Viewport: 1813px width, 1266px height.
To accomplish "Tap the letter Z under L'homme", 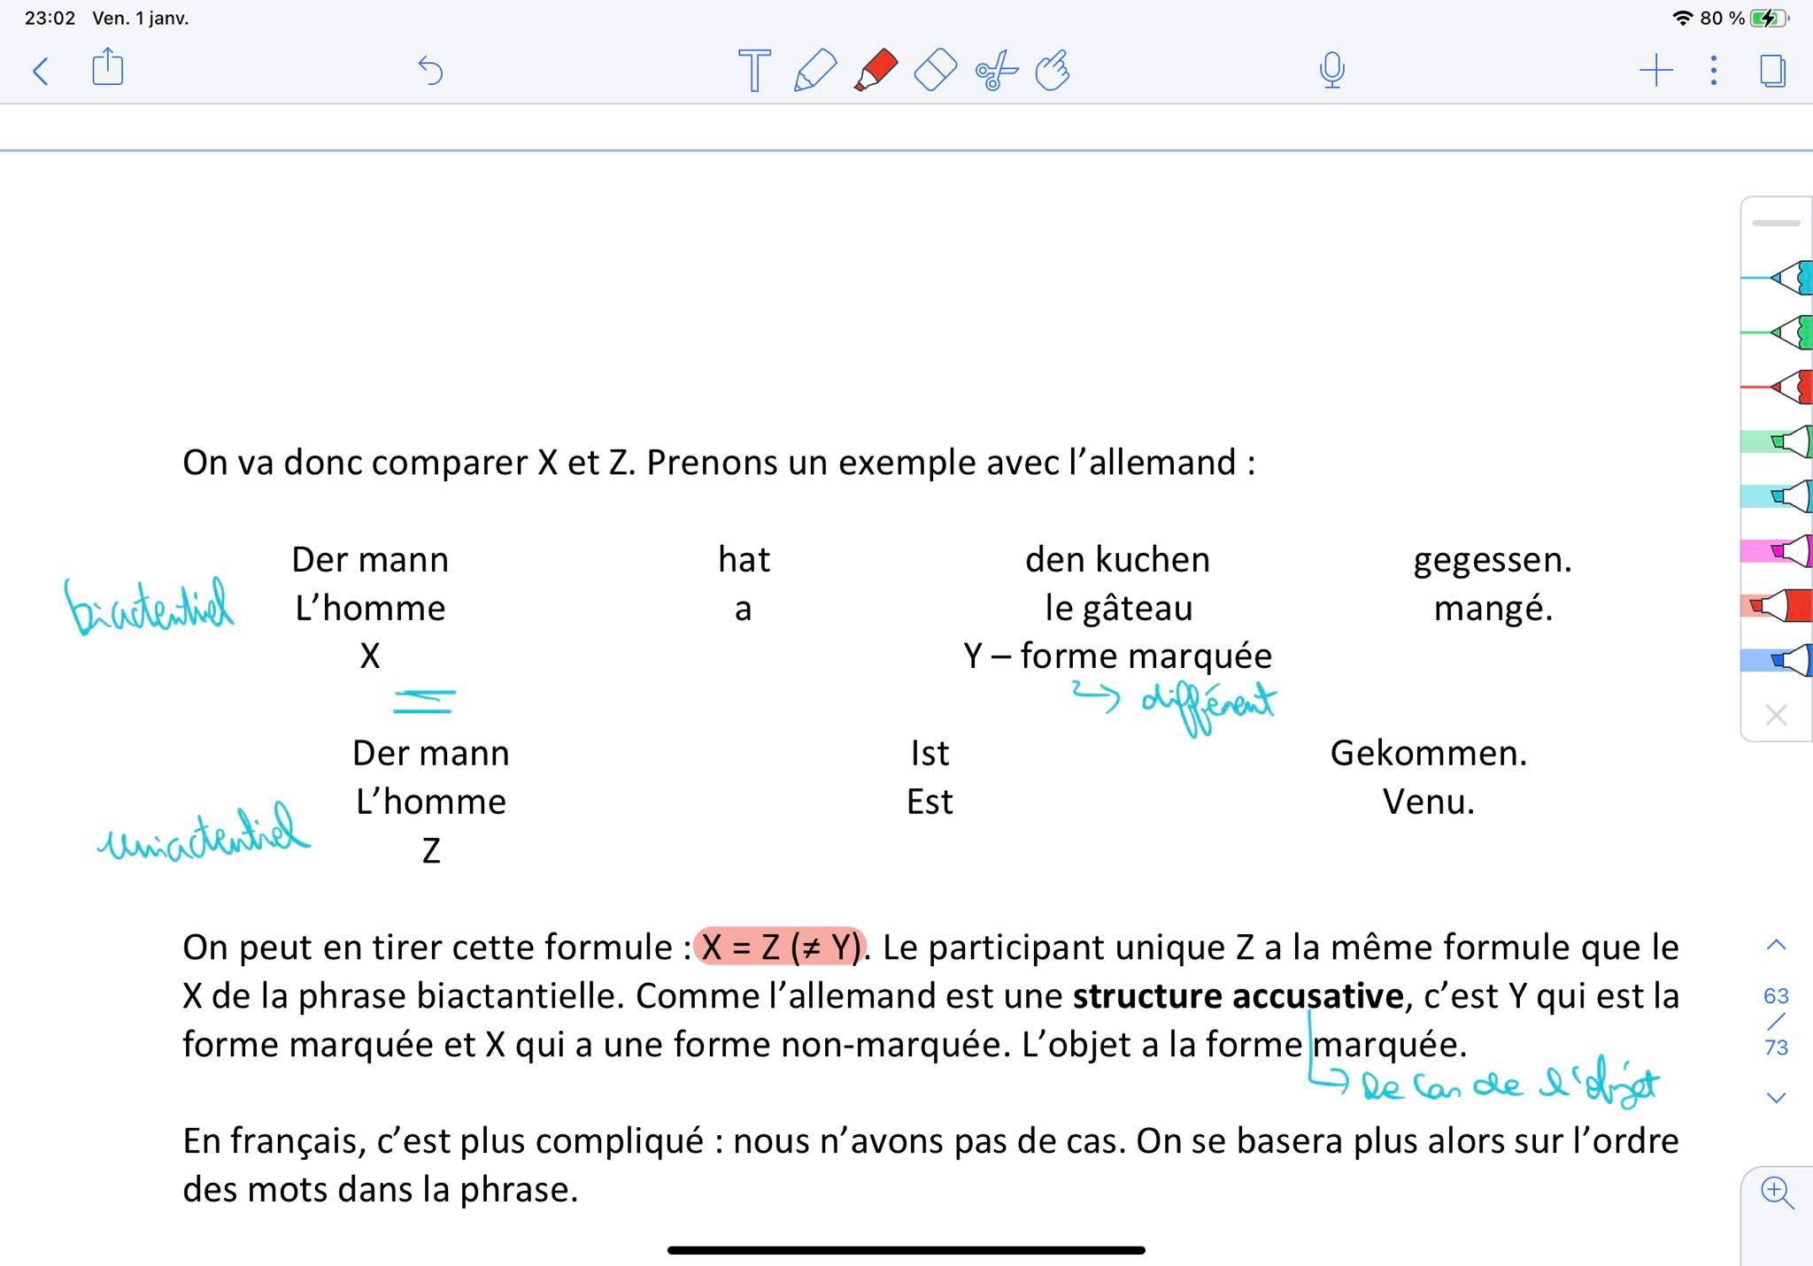I will coord(431,850).
